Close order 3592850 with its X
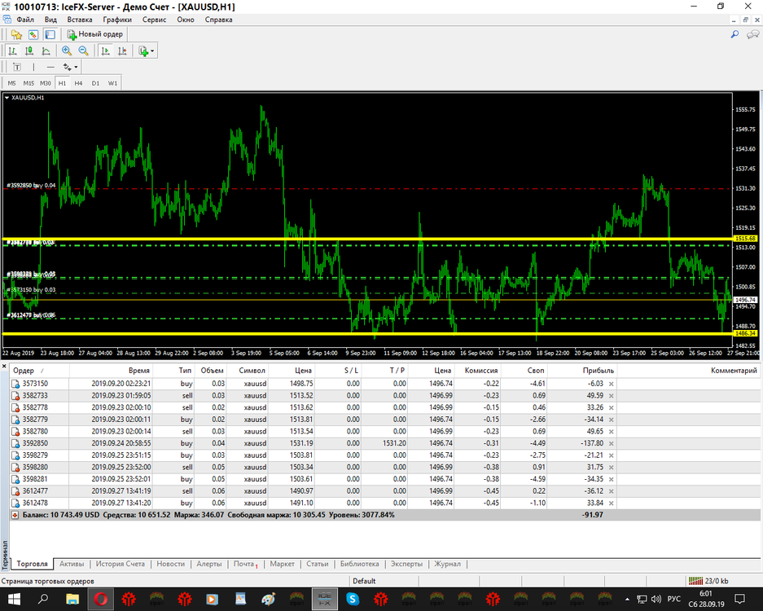 (612, 443)
